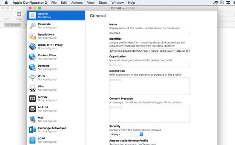
Task: Select the General payload icon
Action: (32, 15)
